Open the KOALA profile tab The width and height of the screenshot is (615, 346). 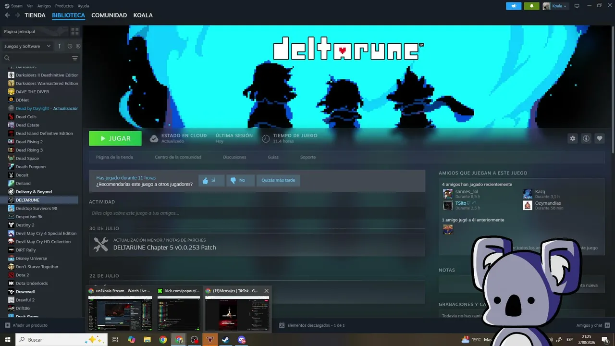point(143,15)
